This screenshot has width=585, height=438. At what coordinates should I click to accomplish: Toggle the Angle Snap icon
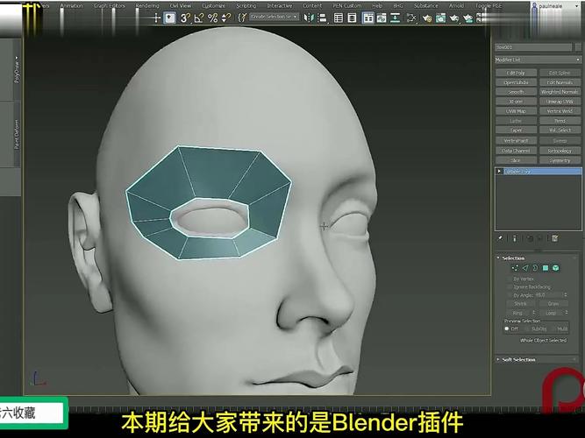click(199, 18)
